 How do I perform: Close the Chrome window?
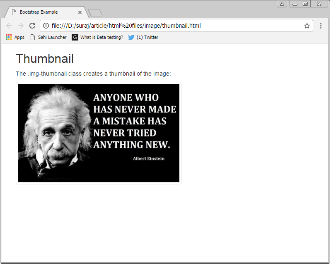319,4
